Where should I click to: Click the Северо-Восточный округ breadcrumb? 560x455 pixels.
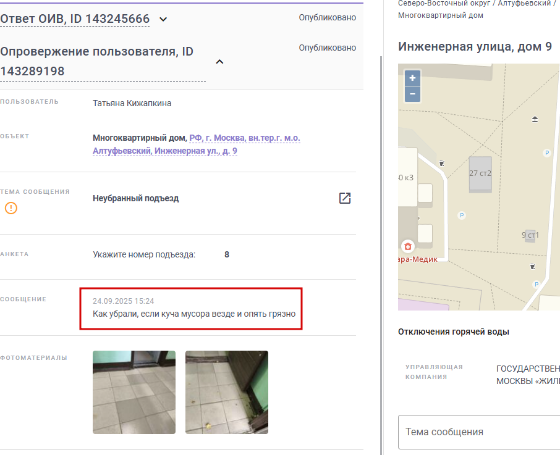coord(444,4)
